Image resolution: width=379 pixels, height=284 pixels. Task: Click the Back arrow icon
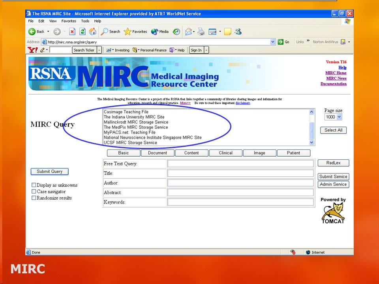click(32, 32)
